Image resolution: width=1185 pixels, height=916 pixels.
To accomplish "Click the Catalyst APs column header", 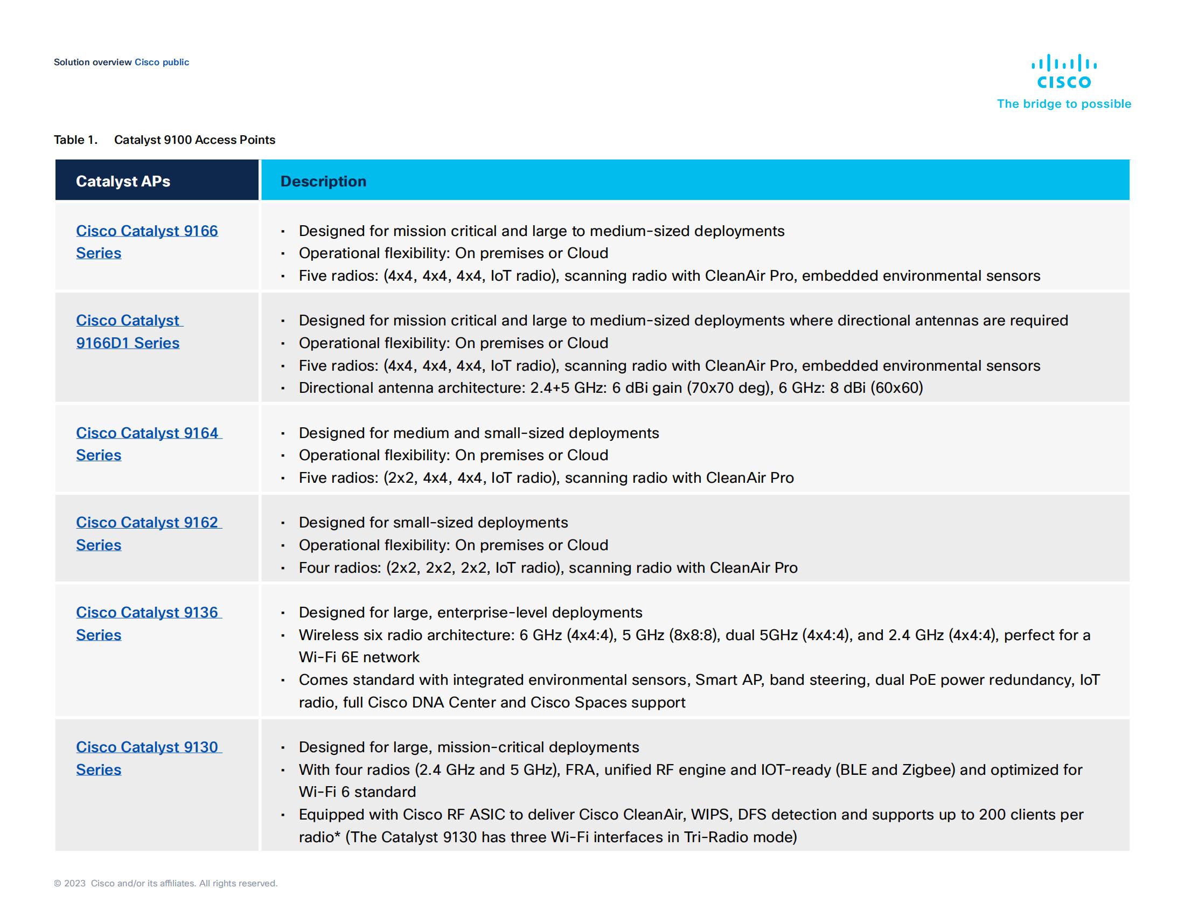I will [123, 181].
